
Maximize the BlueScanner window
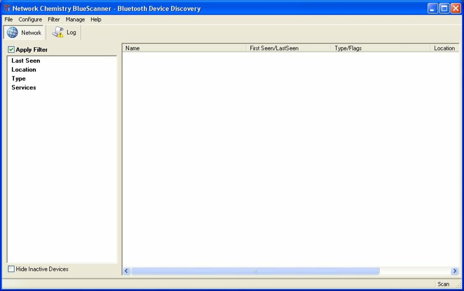tap(444, 8)
